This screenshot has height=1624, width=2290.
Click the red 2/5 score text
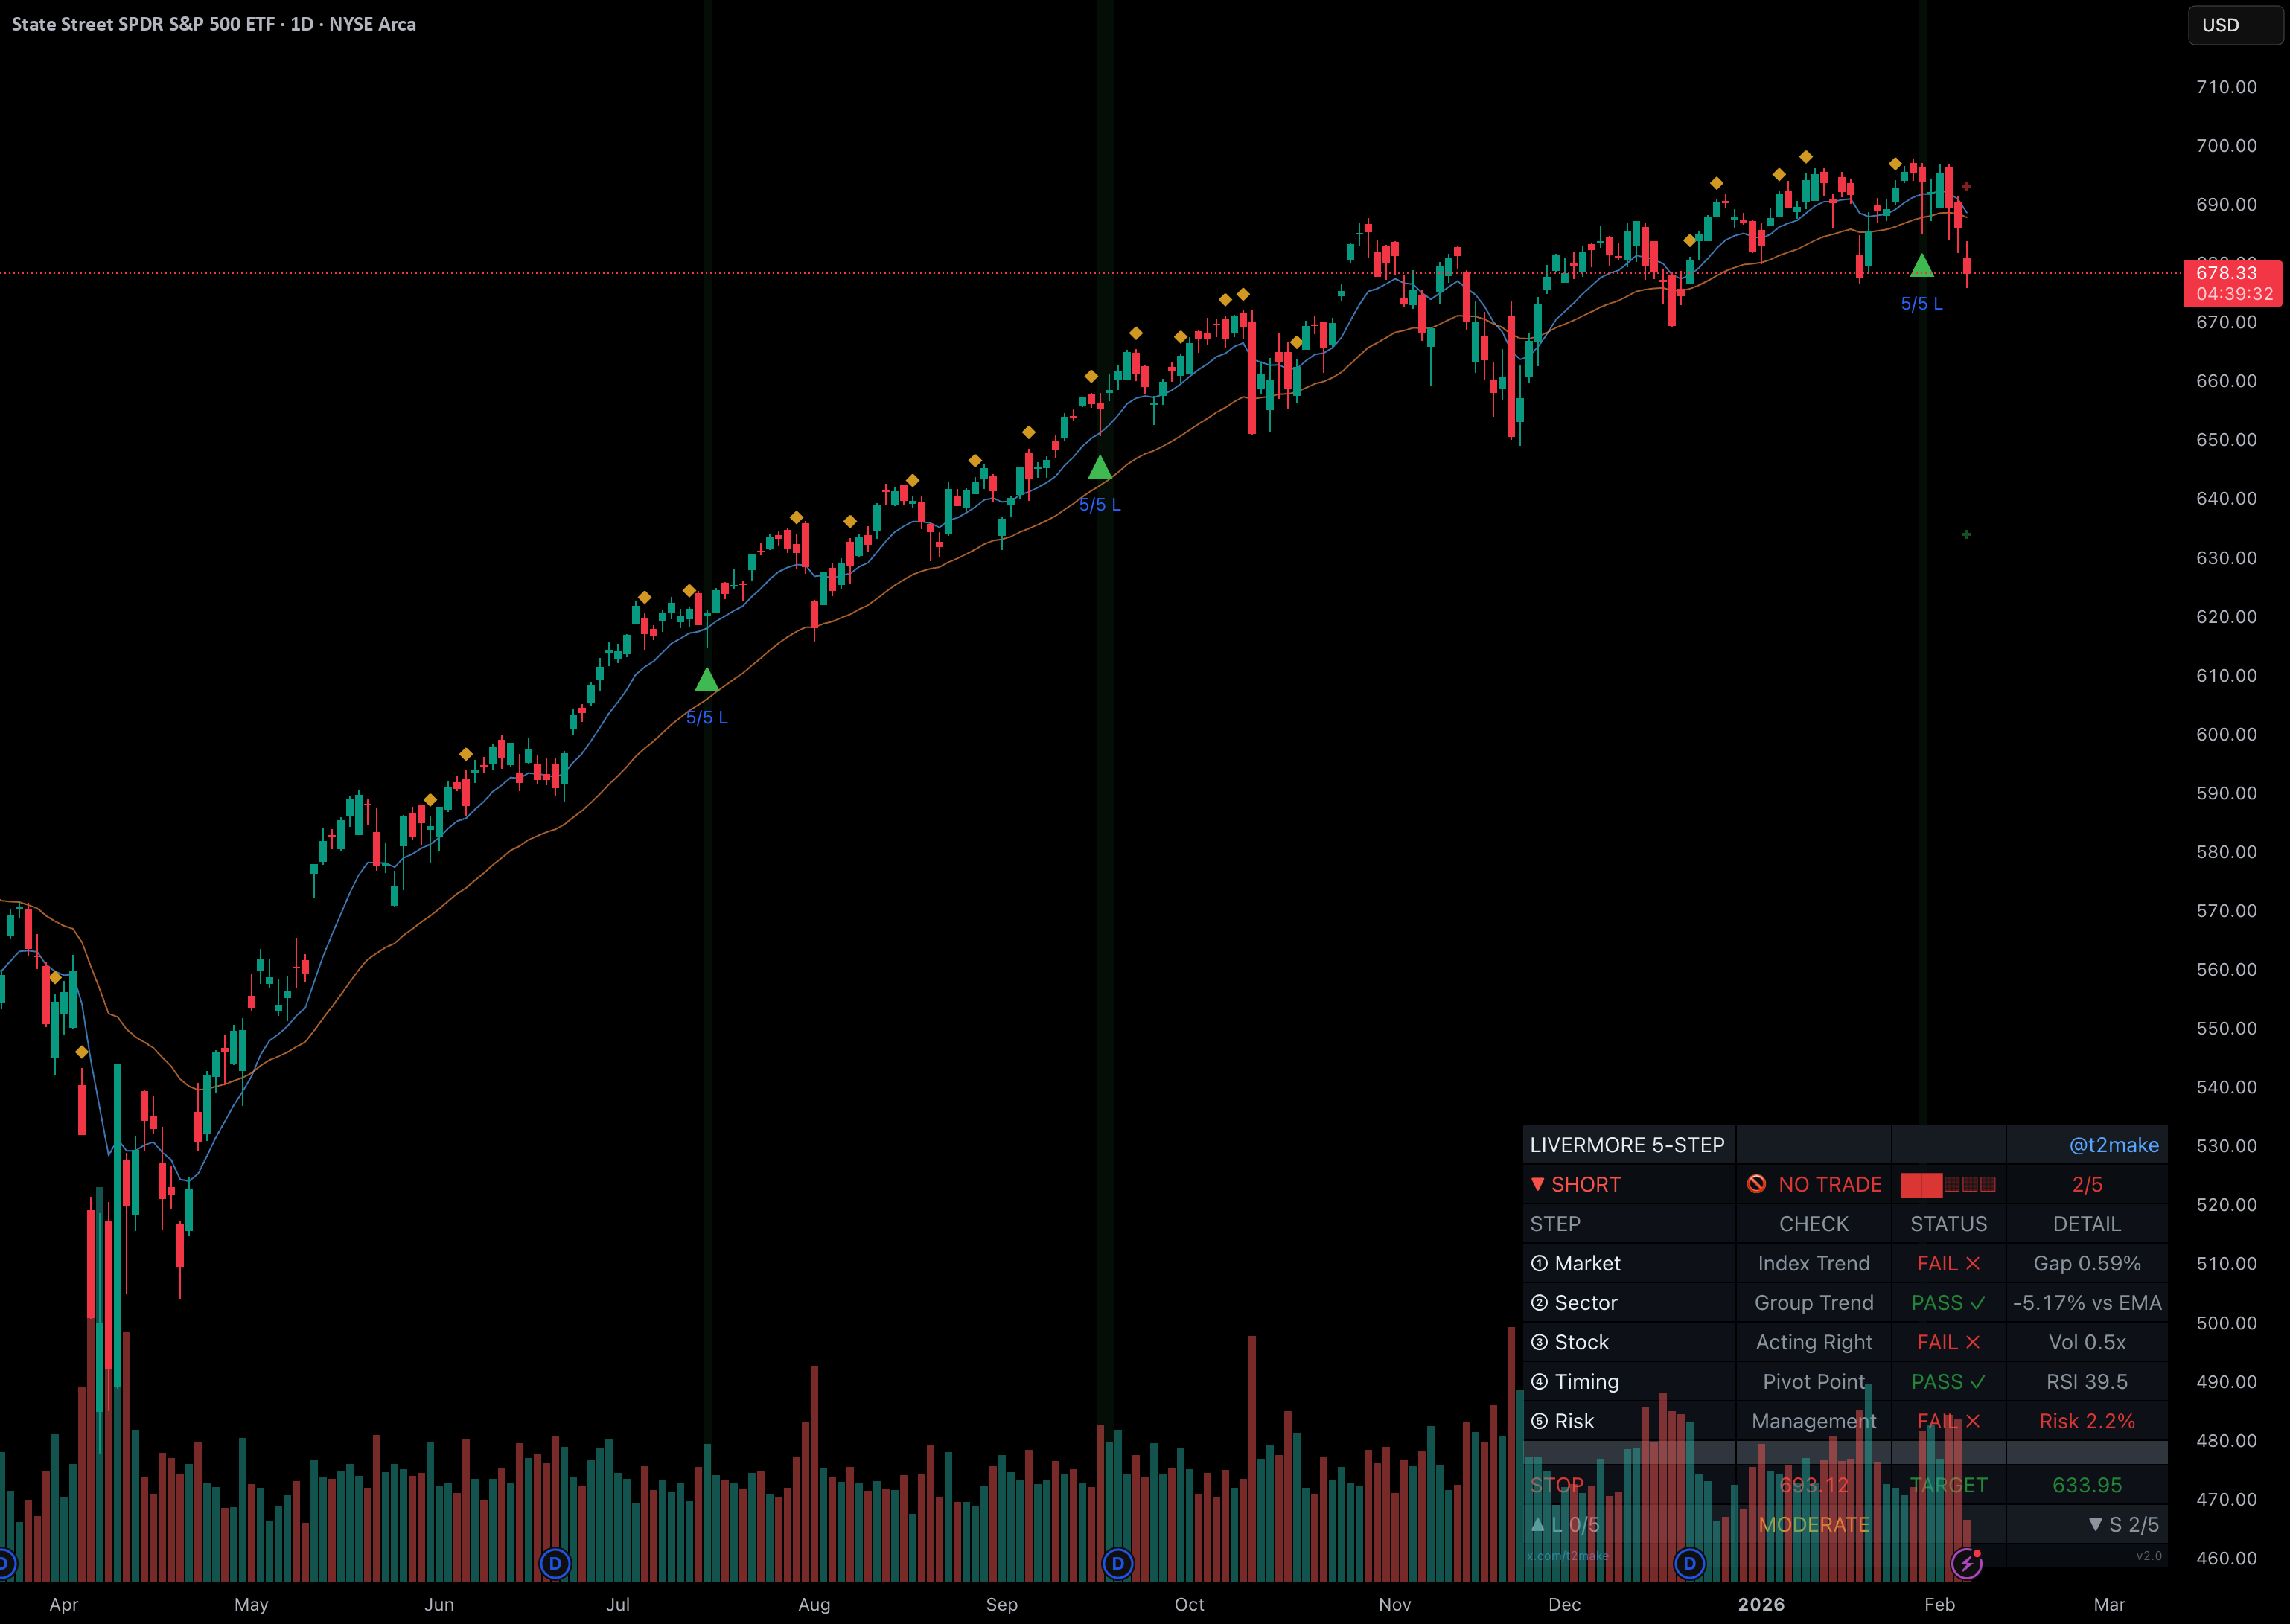pos(2087,1184)
